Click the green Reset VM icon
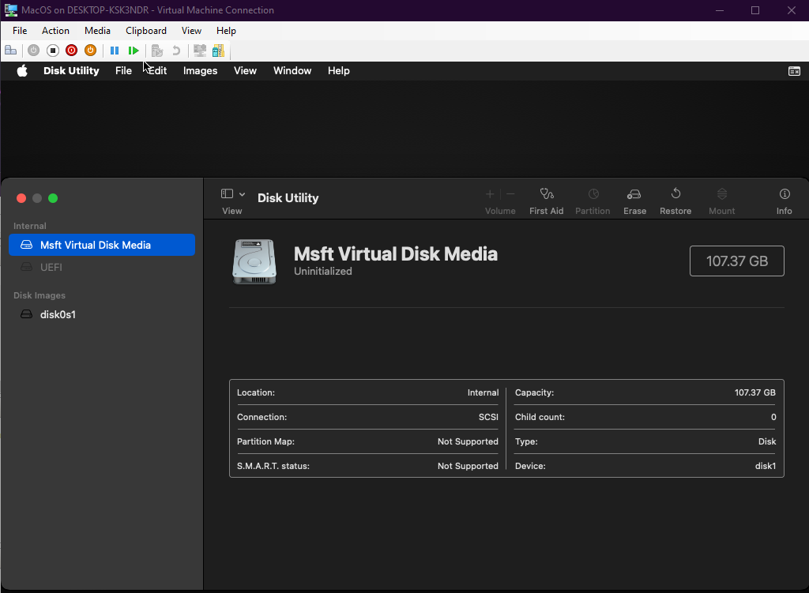 [x=134, y=51]
